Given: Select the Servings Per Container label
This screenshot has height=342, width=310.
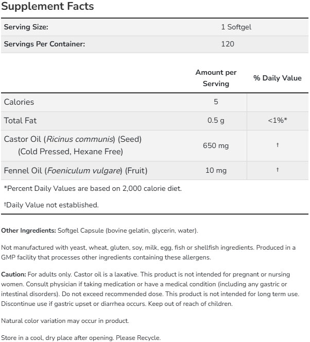Looking at the screenshot, I should [x=44, y=44].
